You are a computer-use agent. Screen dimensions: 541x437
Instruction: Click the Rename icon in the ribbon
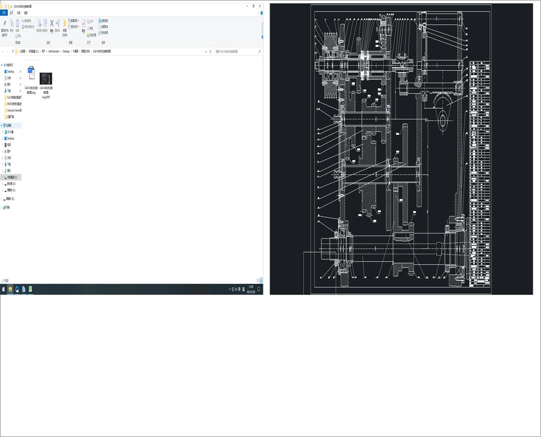point(58,23)
